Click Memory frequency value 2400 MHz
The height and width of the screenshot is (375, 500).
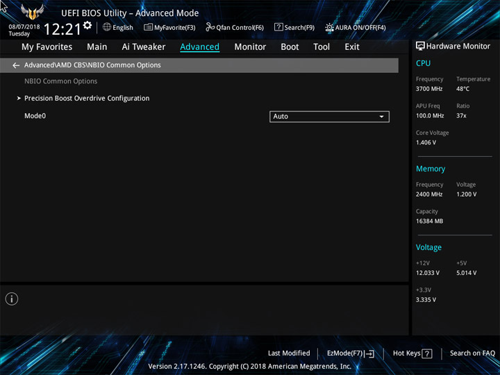pos(429,194)
